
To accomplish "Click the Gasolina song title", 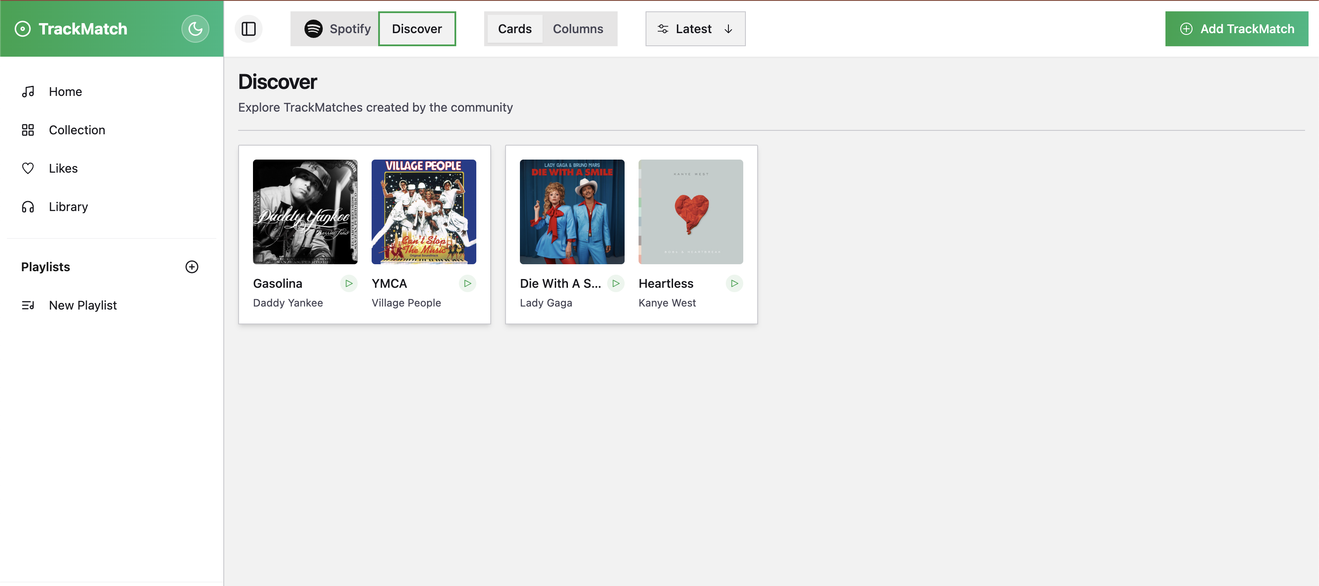I will pyautogui.click(x=277, y=283).
